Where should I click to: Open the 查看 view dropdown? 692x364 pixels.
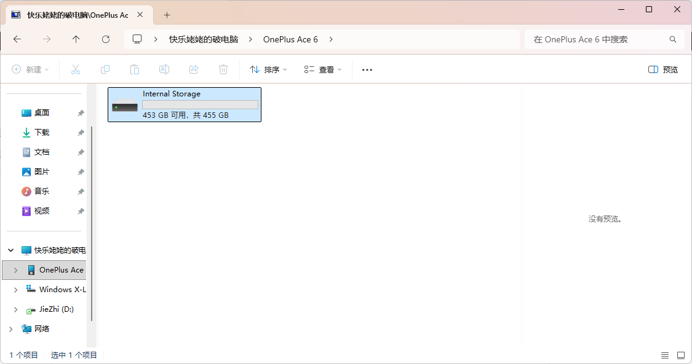point(322,69)
